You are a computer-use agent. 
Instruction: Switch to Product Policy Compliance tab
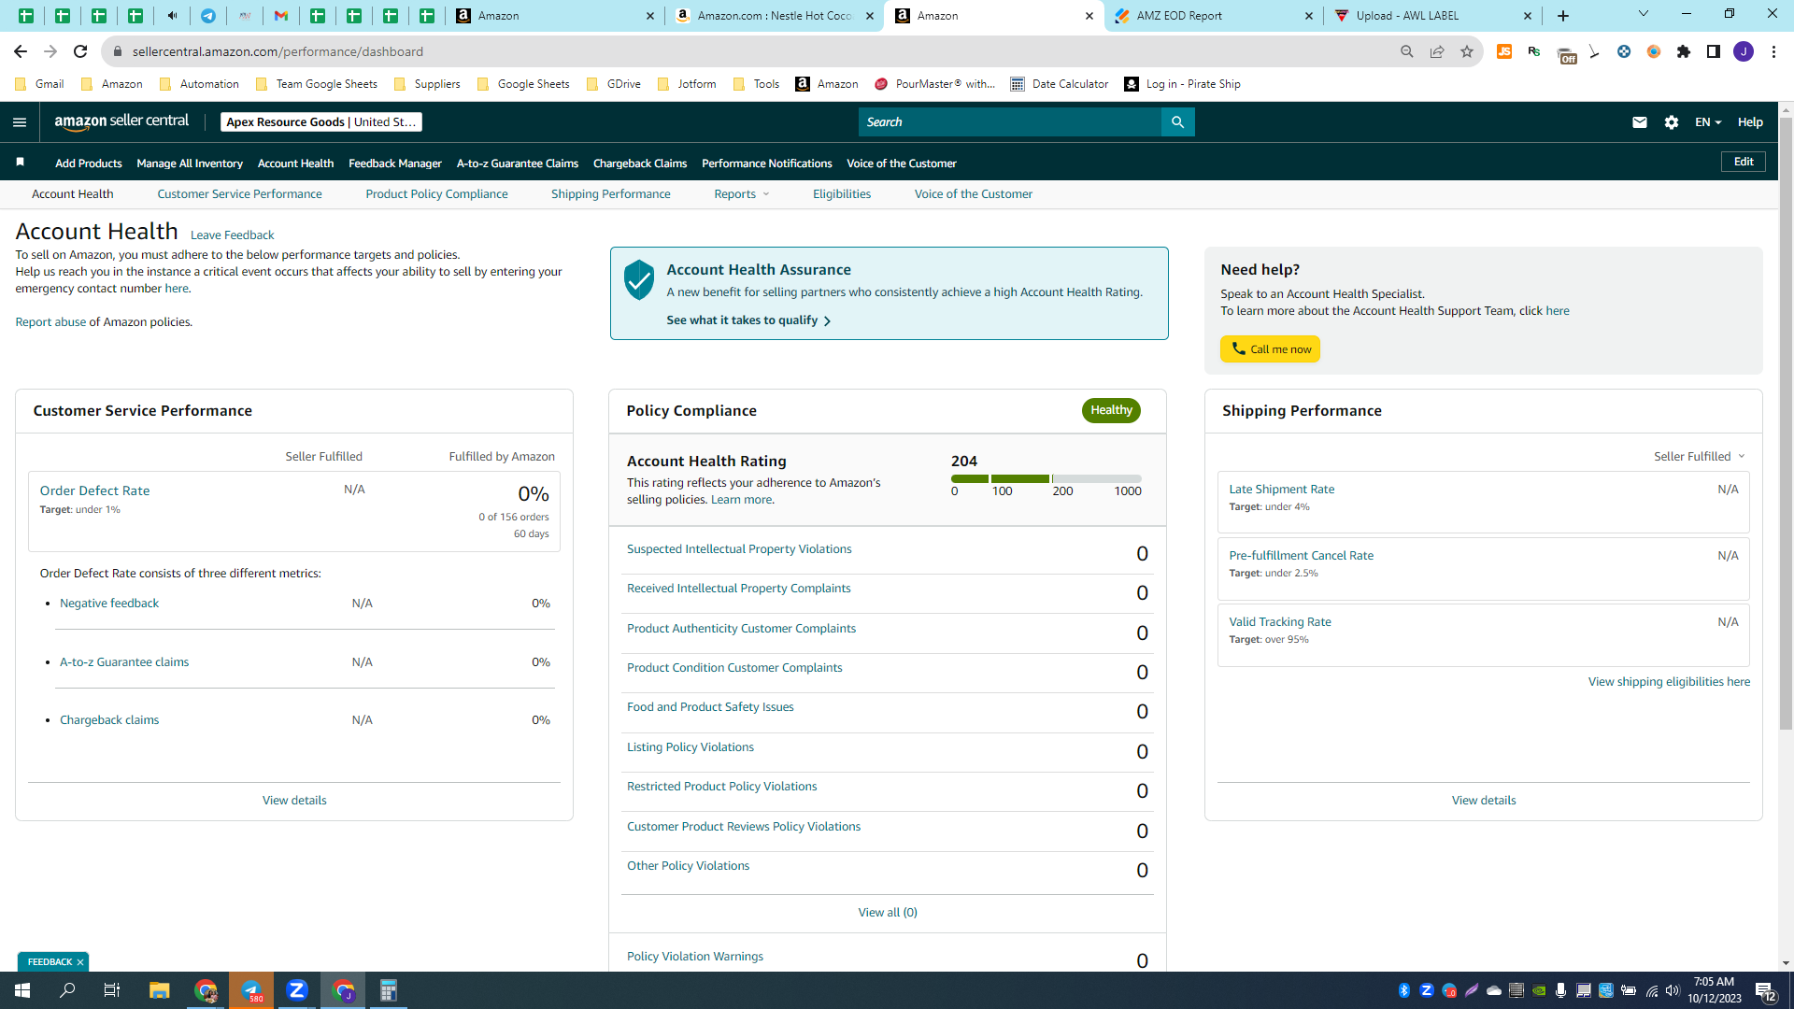[x=436, y=194]
